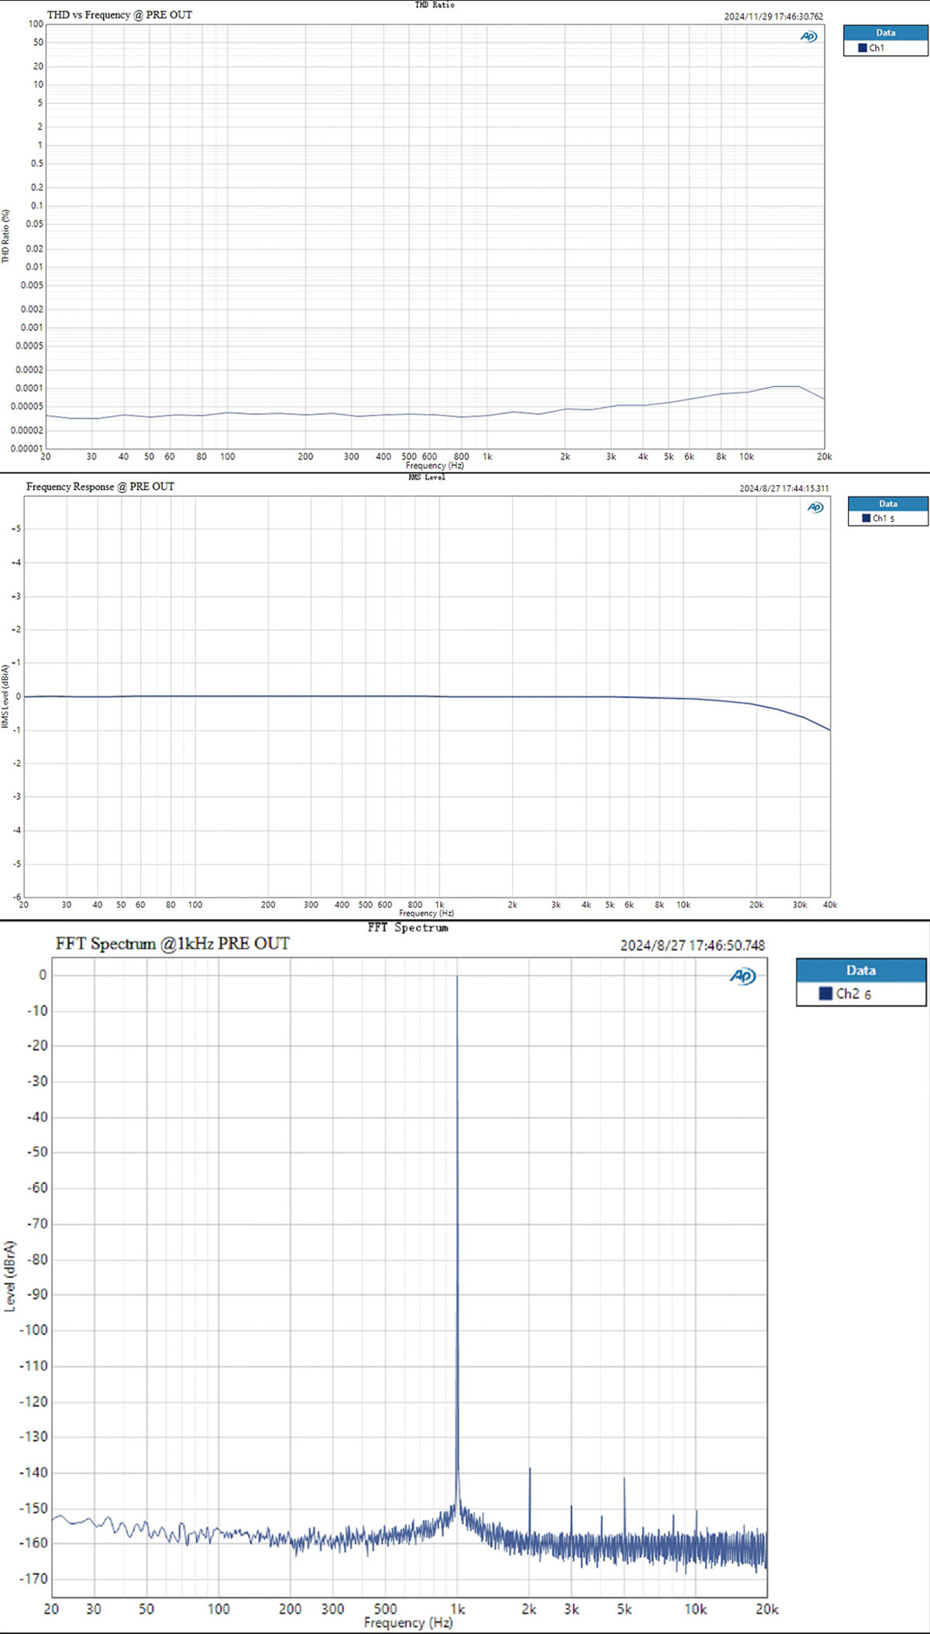This screenshot has width=930, height=1634.
Task: Click the Ch2 color swatch in the FFT legend
Action: coord(826,993)
